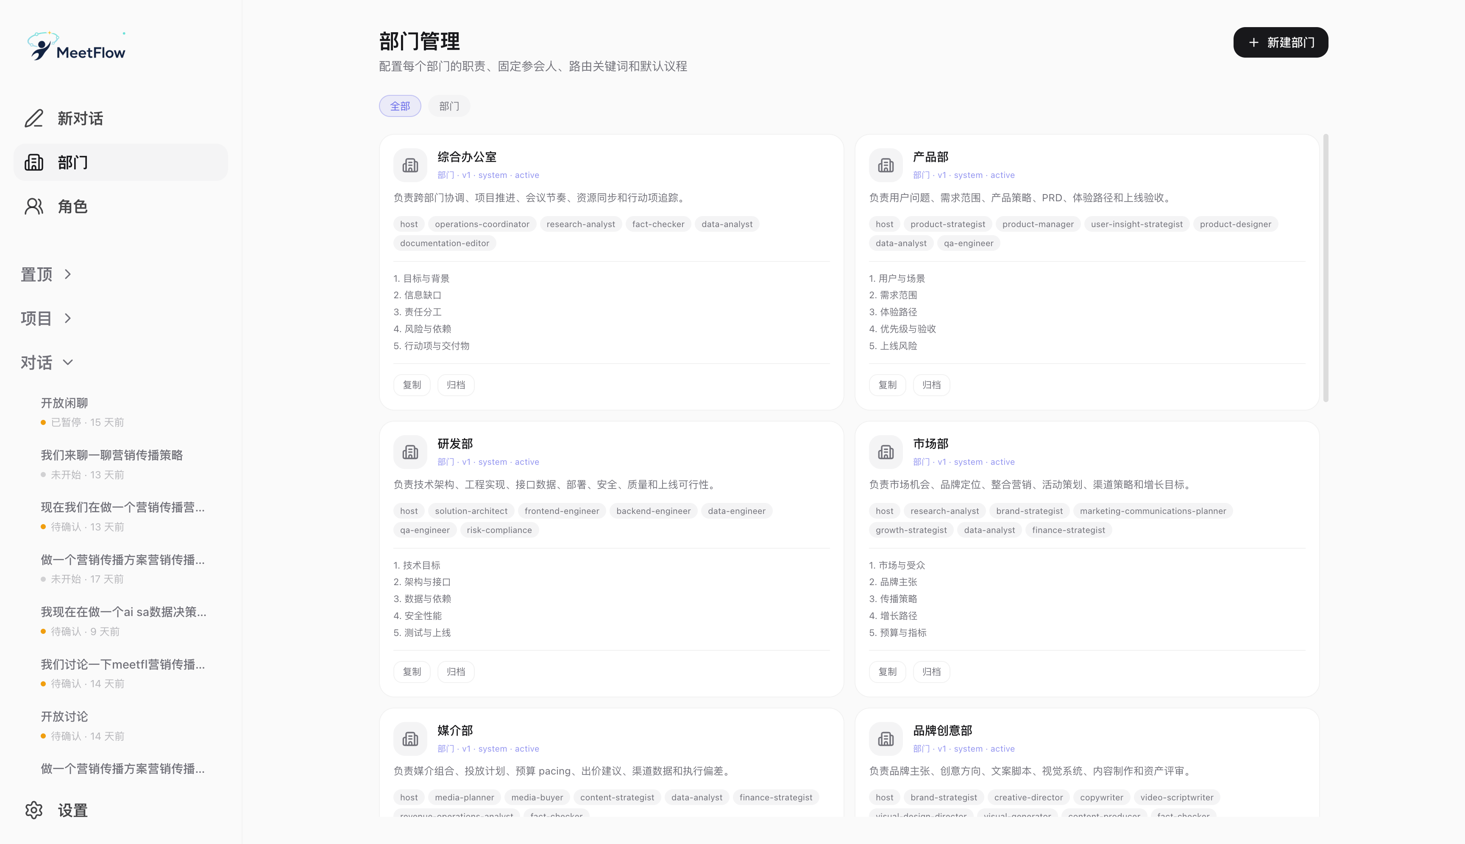The height and width of the screenshot is (844, 1465).
Task: Click 归档 on the 产品部 card
Action: (931, 385)
